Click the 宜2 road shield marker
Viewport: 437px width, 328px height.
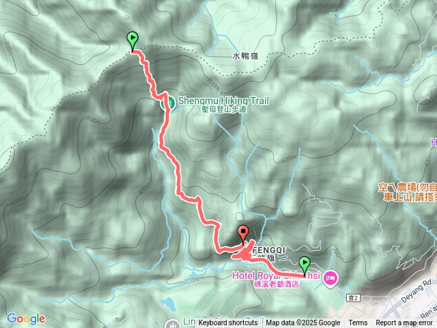click(353, 298)
